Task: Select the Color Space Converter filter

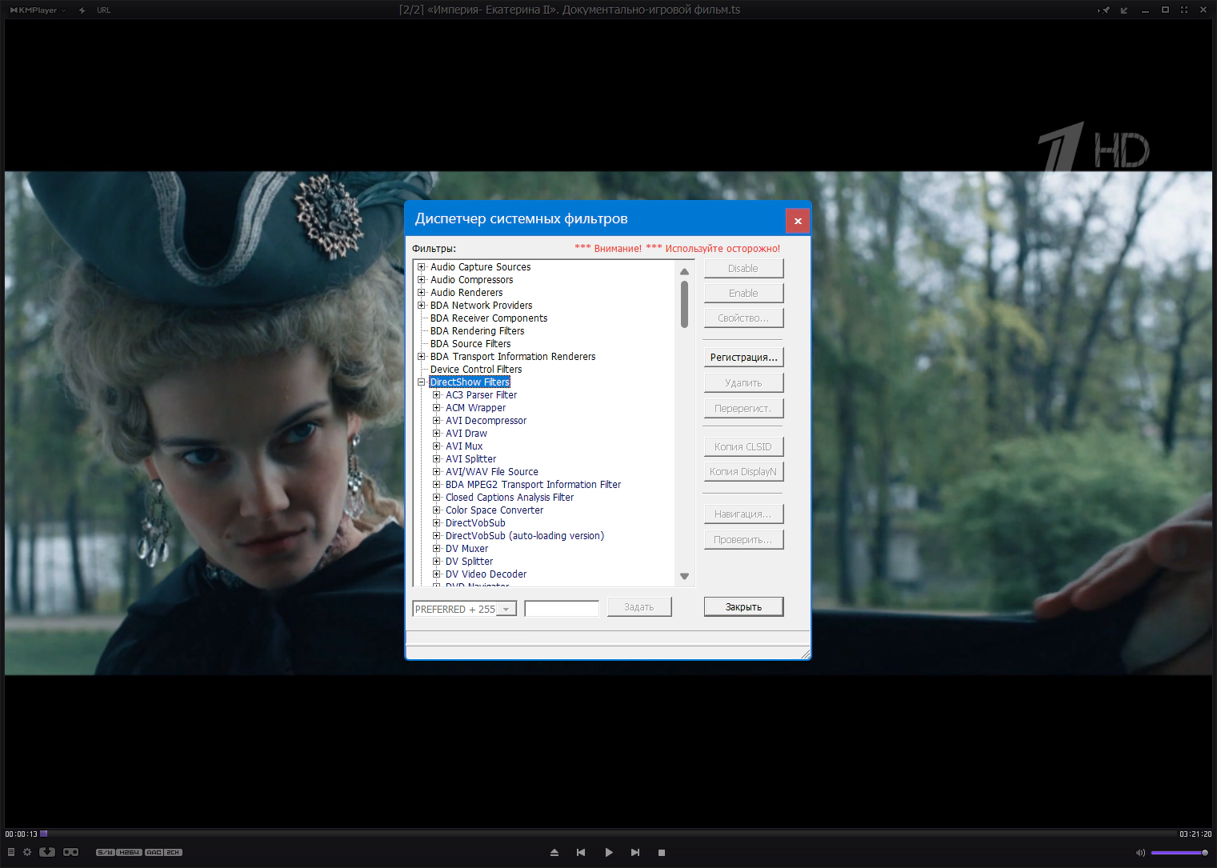Action: coord(494,510)
